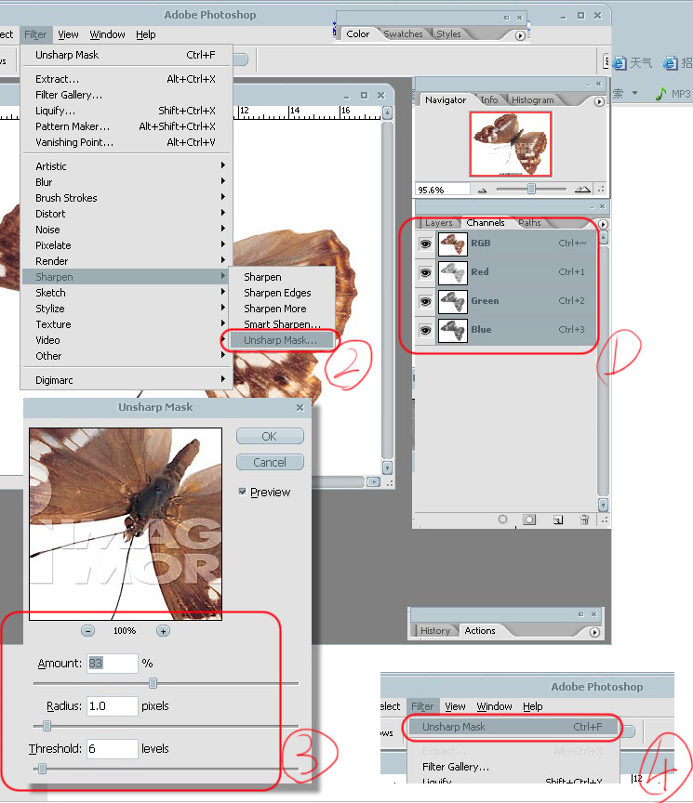The image size is (693, 803).
Task: Hide the Red channel eye icon
Action: 425,273
